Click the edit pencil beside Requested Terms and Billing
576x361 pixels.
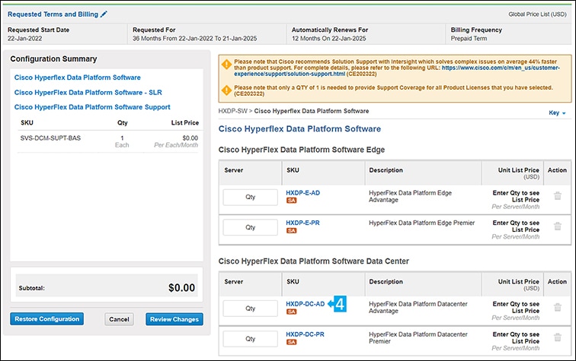(104, 14)
